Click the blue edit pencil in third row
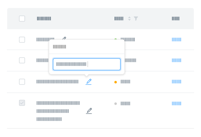 pos(89,82)
